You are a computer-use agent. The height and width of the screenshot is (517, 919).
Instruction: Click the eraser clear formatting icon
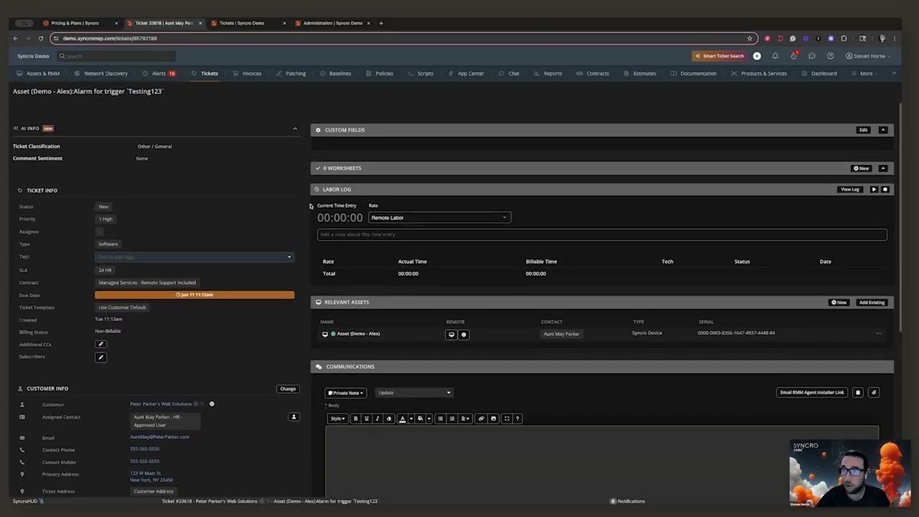pos(389,419)
